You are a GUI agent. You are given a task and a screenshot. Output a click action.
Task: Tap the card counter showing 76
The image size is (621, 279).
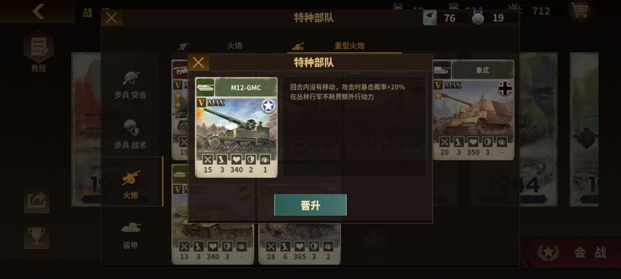(446, 18)
